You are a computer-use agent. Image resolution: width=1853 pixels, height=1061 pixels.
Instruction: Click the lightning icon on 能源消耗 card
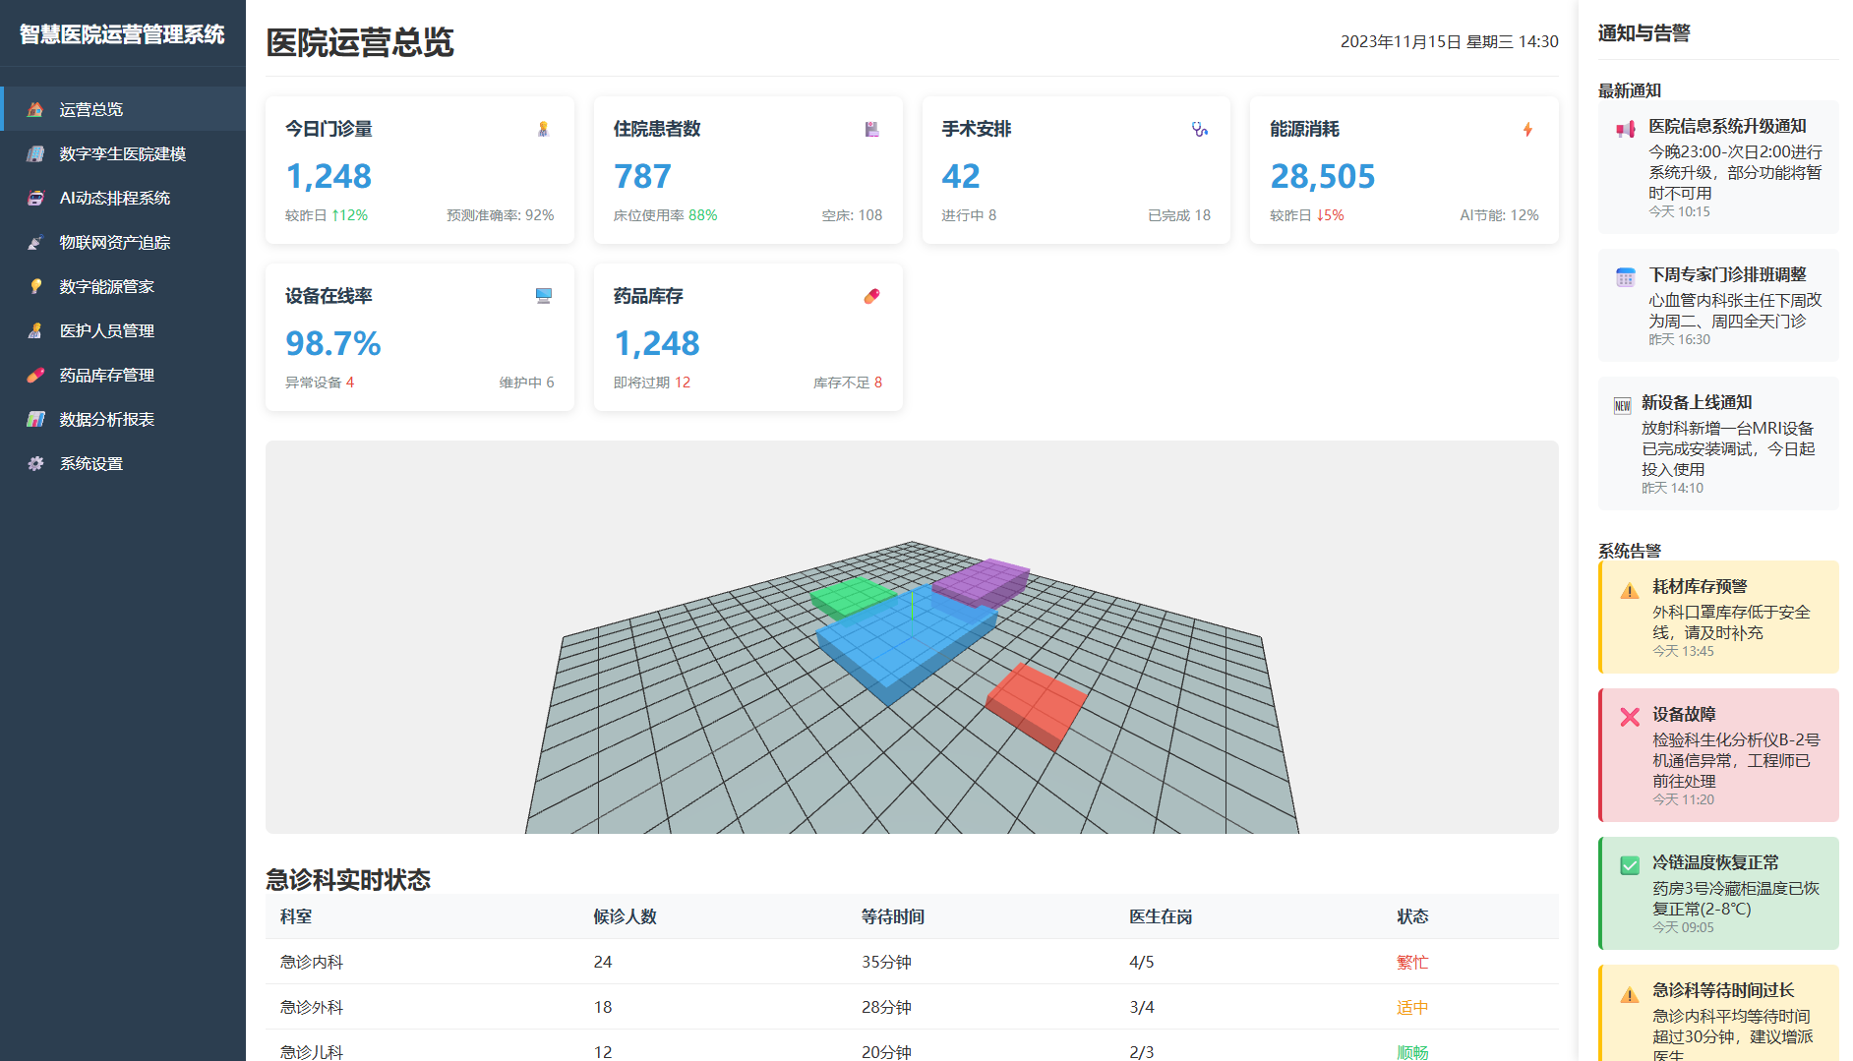click(x=1527, y=130)
